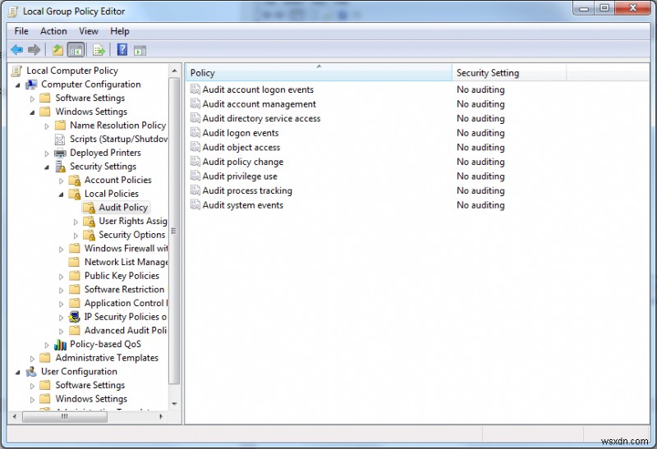Open the Help menu
Viewport: 657px width, 449px height.
(x=120, y=31)
